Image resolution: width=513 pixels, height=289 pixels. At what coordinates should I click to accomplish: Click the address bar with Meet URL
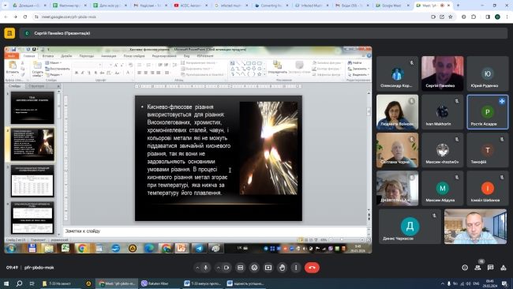[x=229, y=17]
